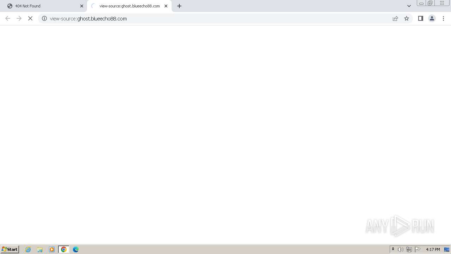The width and height of the screenshot is (451, 254).
Task: Open network connection tray icon
Action: click(409, 249)
